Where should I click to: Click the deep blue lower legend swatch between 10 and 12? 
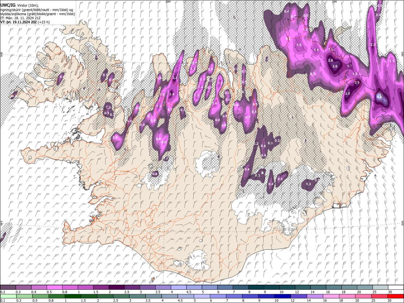coord(283,296)
